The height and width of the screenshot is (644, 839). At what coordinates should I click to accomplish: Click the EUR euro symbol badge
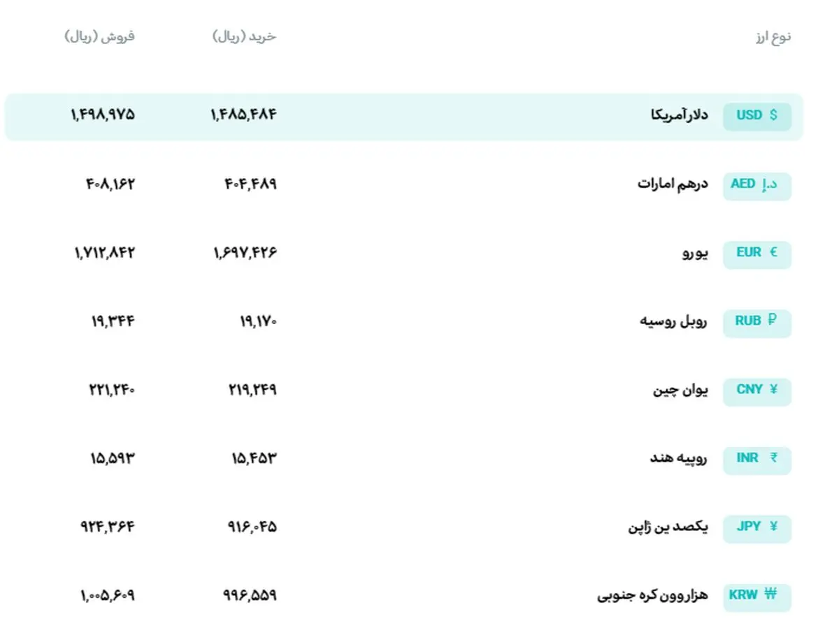(757, 254)
